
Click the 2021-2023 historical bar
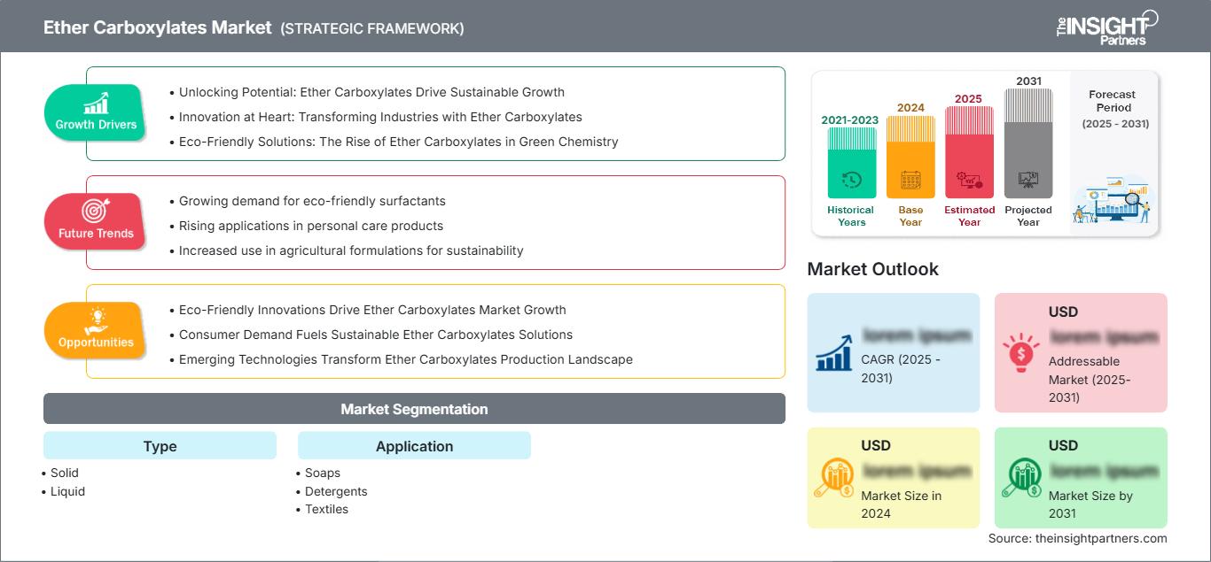point(851,162)
